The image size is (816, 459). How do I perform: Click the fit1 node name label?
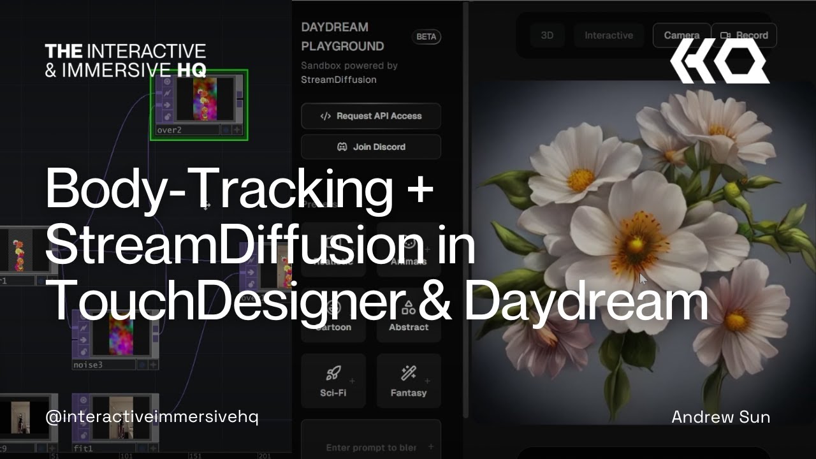pos(104,448)
